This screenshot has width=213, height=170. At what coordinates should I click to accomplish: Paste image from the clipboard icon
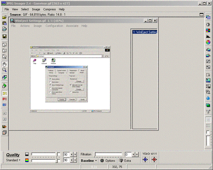pos(4,23)
